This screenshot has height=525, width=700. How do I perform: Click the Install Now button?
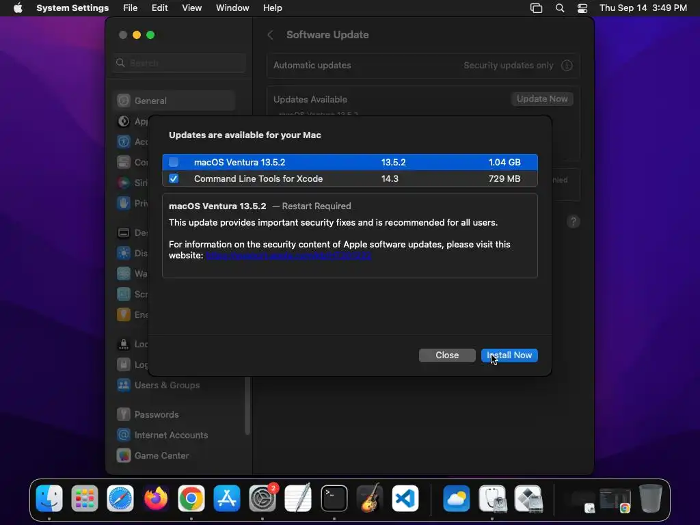(x=509, y=355)
